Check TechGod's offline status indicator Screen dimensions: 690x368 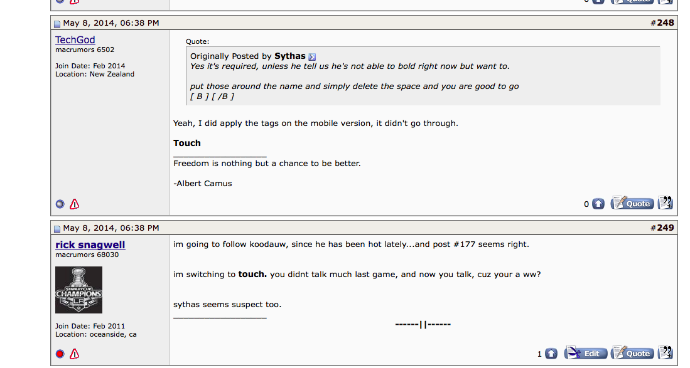coord(60,204)
